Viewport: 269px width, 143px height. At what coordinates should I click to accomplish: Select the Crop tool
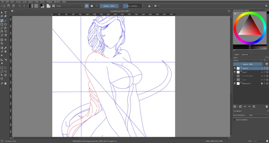pos(2,44)
